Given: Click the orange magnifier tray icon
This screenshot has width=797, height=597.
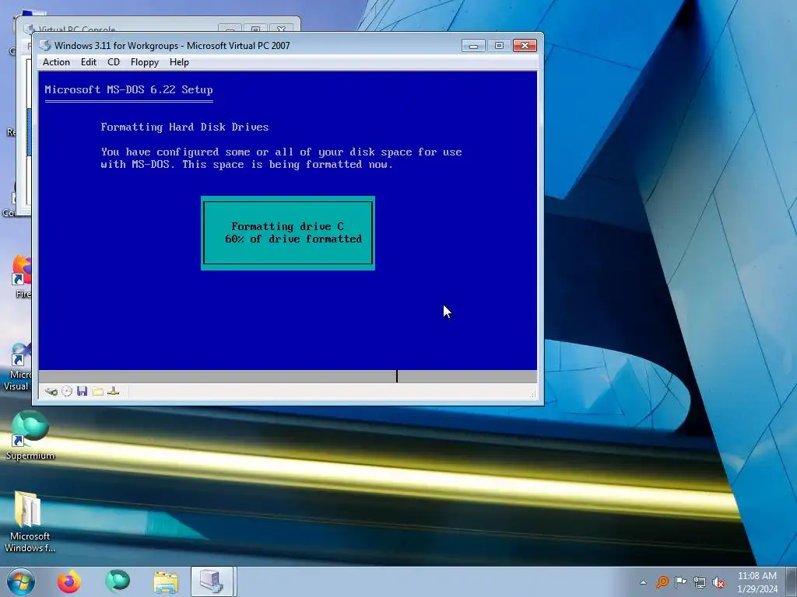Looking at the screenshot, I should coord(662,581).
